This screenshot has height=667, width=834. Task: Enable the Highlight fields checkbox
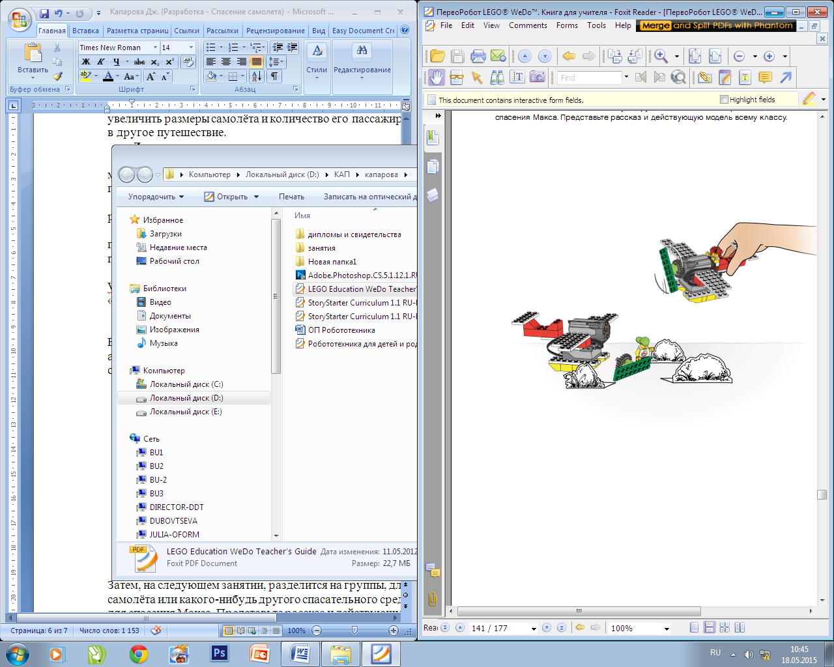click(724, 100)
